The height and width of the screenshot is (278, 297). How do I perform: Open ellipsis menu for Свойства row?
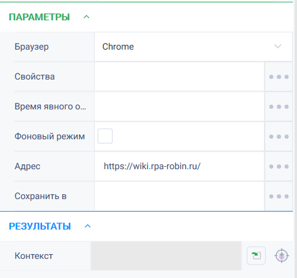tap(278, 77)
